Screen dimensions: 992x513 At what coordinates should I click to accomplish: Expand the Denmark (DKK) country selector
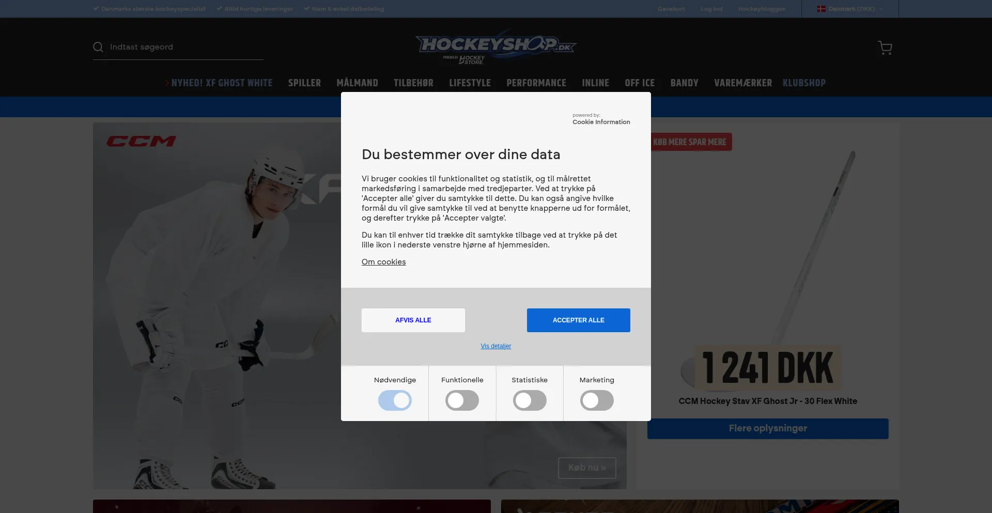(849, 9)
